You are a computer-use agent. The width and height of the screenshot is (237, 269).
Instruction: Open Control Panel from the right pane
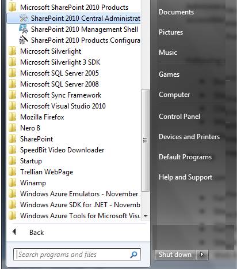click(x=179, y=117)
